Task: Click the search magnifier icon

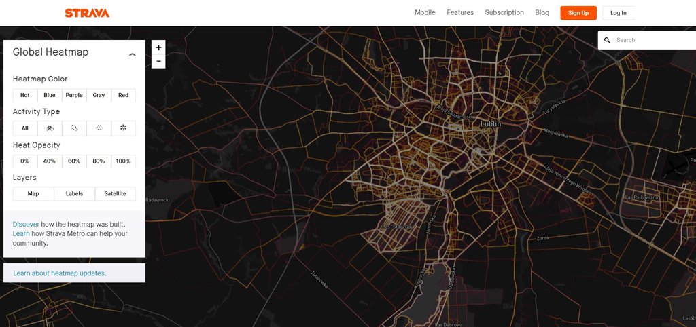Action: 607,40
